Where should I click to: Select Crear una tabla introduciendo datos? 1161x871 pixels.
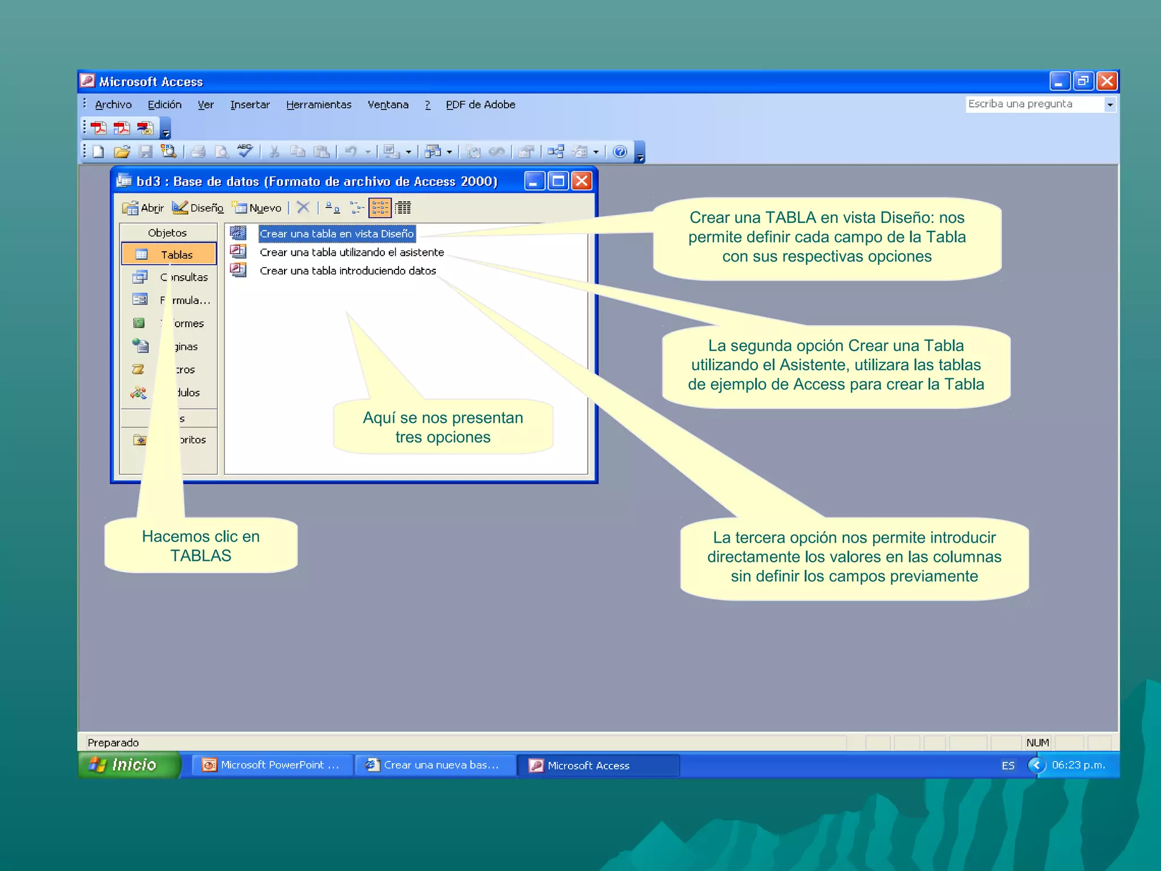tap(348, 271)
